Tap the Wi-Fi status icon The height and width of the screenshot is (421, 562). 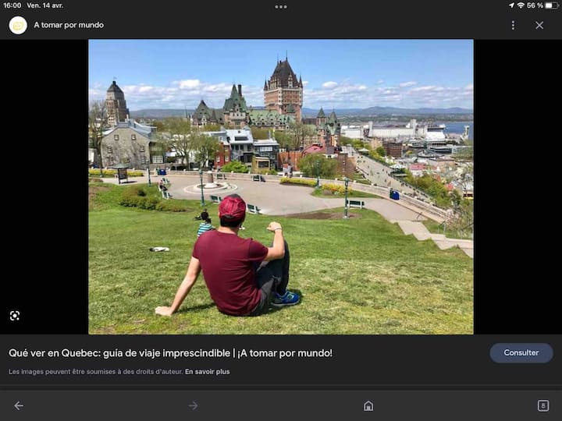[x=521, y=5]
